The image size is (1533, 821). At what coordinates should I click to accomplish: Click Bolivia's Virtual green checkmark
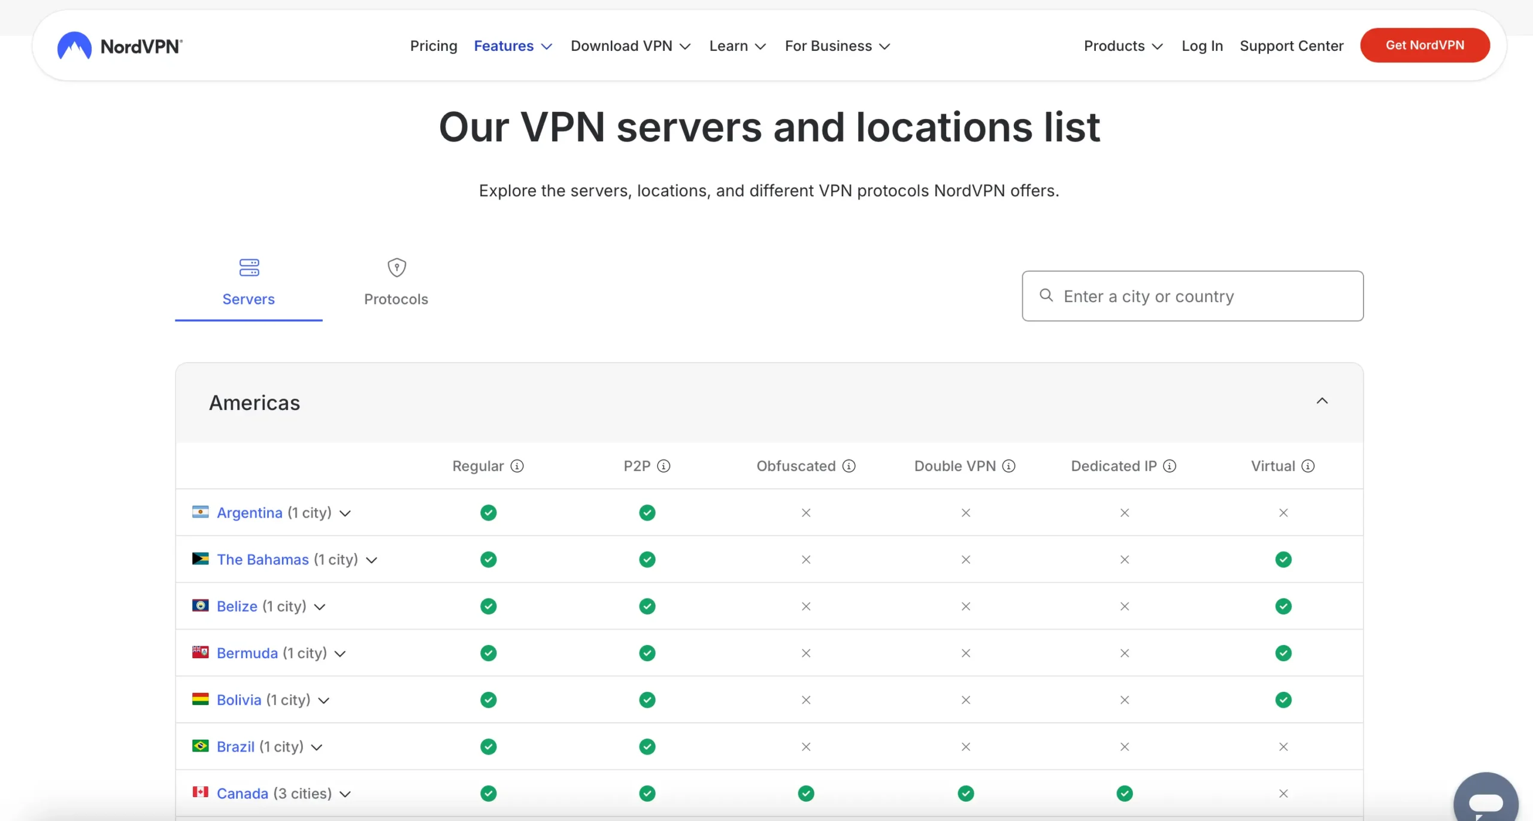click(x=1283, y=700)
